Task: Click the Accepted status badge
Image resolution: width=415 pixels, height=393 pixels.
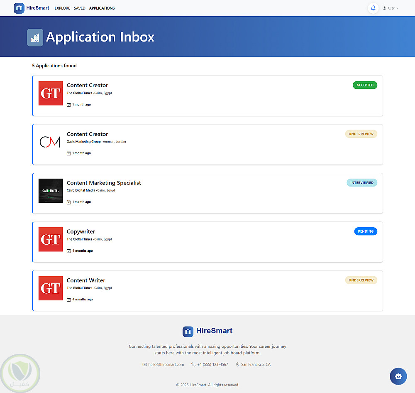Action: [x=365, y=85]
